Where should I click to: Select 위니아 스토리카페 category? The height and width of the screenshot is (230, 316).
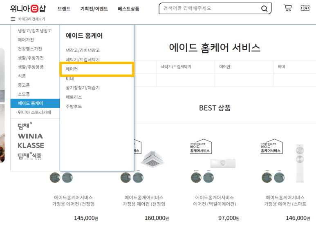click(x=34, y=112)
